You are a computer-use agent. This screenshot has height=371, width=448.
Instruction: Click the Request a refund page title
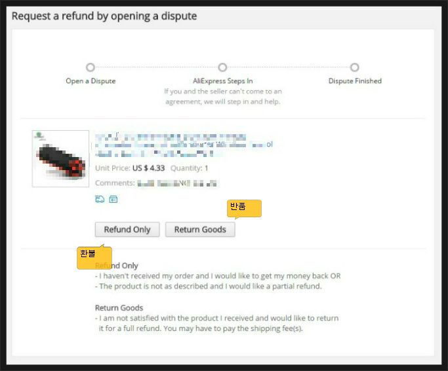click(104, 16)
